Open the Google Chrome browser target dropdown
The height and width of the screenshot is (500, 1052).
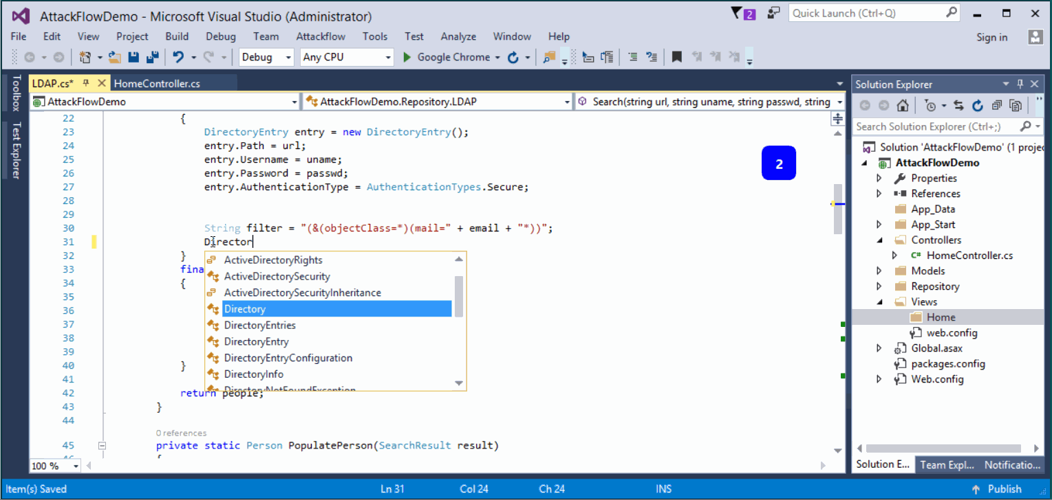pyautogui.click(x=497, y=58)
